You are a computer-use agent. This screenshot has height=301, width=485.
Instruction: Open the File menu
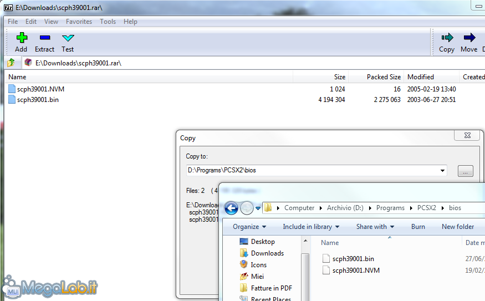13,22
